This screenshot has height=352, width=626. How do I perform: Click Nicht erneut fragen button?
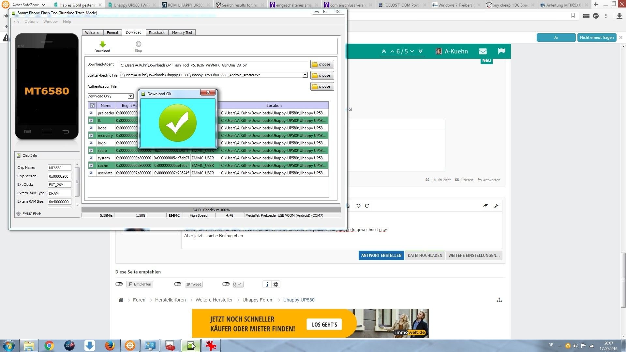597,37
